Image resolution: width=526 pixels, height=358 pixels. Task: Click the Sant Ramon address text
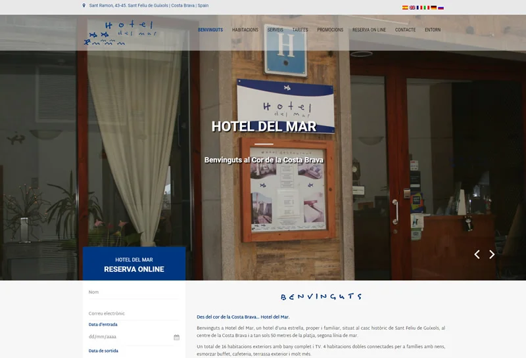tap(149, 5)
